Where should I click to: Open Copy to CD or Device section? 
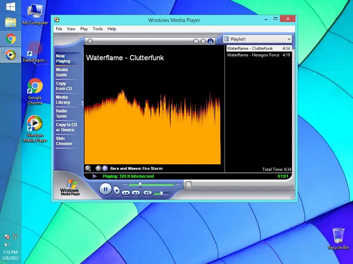pyautogui.click(x=67, y=127)
